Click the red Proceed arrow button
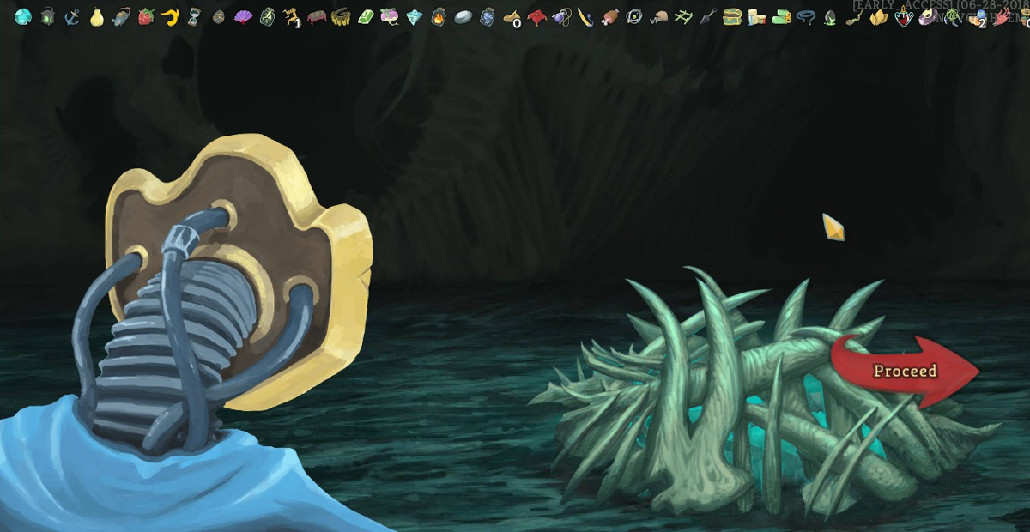This screenshot has width=1030, height=532. point(905,372)
